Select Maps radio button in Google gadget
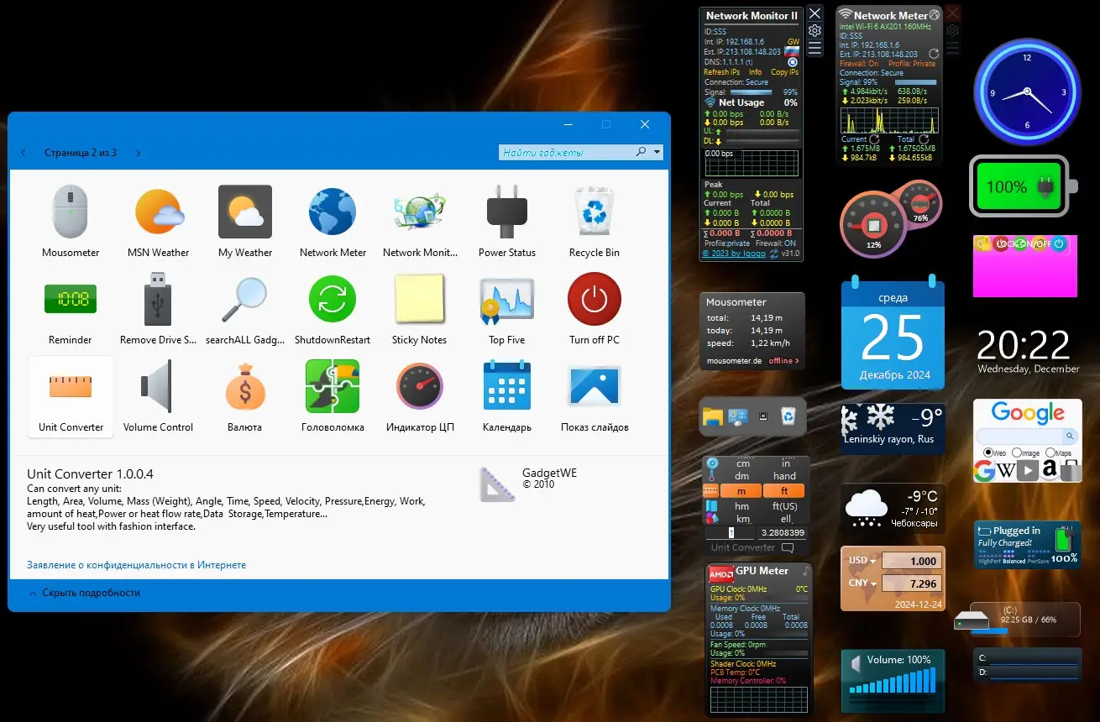Screen dimensions: 1100x722 [x=1052, y=453]
